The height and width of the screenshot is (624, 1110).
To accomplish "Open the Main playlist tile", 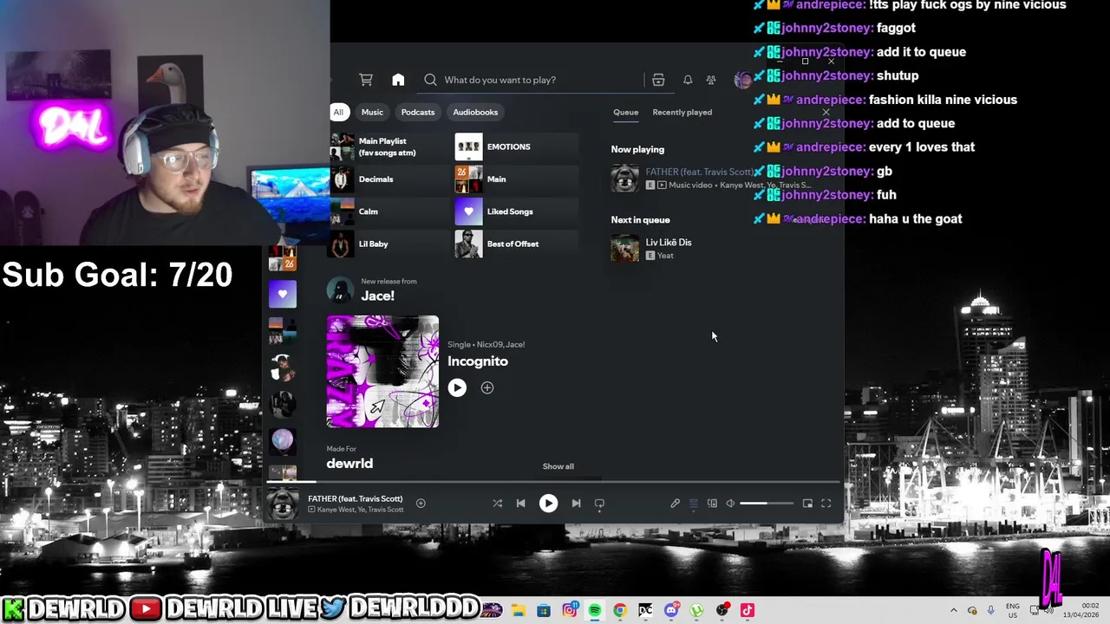I will 516,179.
